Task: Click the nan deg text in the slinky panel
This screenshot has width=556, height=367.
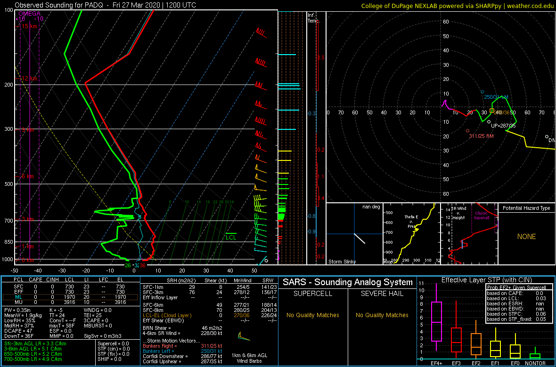Action: (x=371, y=207)
